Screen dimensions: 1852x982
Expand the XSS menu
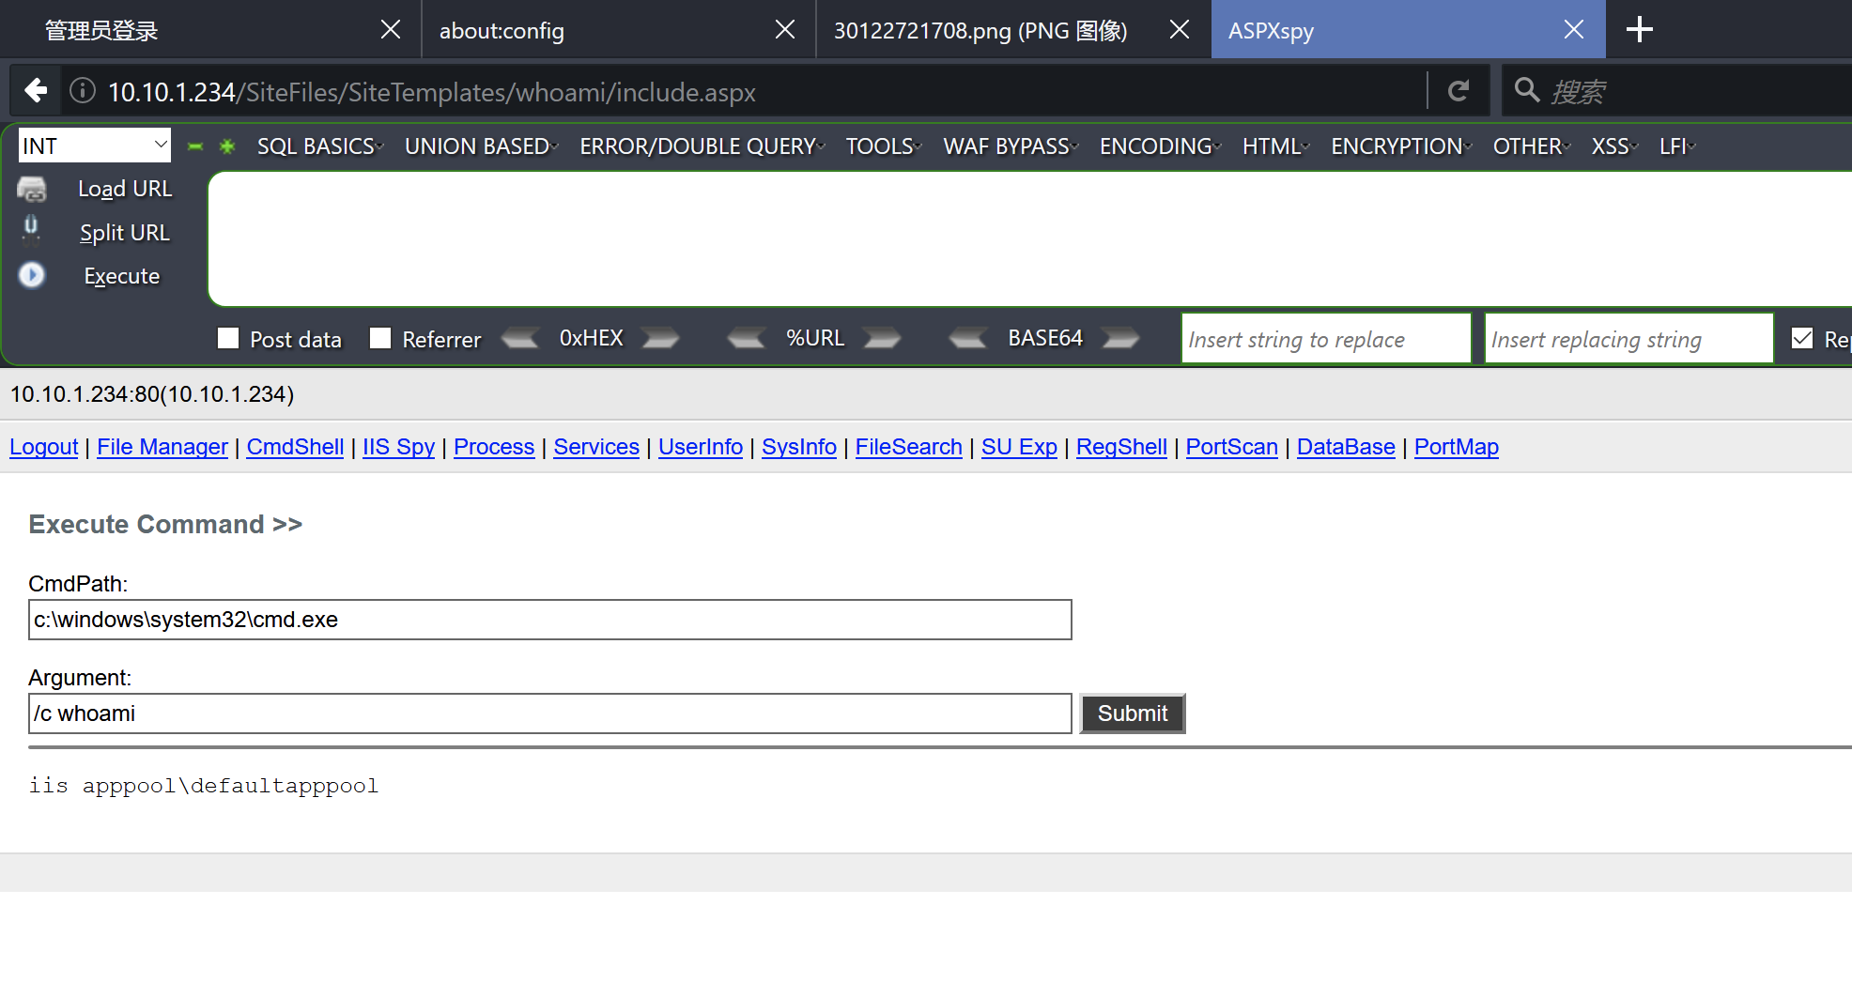pyautogui.click(x=1615, y=146)
